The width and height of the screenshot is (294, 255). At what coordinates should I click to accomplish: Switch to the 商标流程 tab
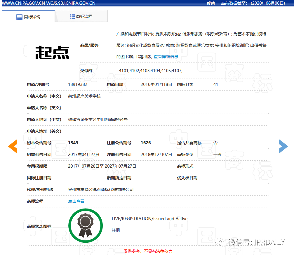[81, 17]
